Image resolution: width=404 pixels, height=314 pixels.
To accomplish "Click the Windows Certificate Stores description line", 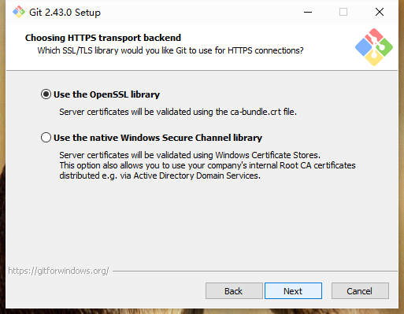I will tap(190, 155).
